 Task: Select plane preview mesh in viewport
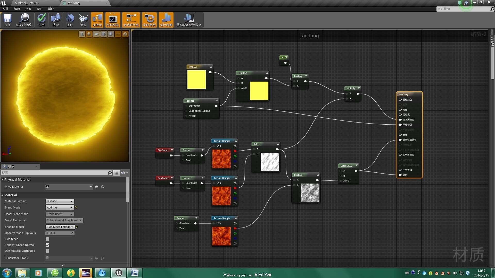[x=96, y=34]
